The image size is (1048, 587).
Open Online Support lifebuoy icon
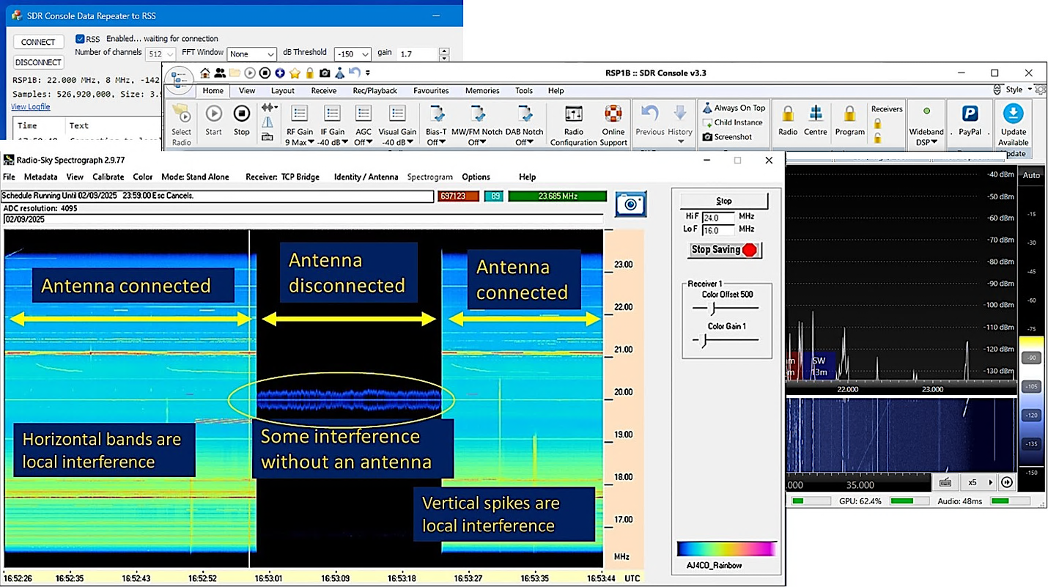click(x=613, y=114)
